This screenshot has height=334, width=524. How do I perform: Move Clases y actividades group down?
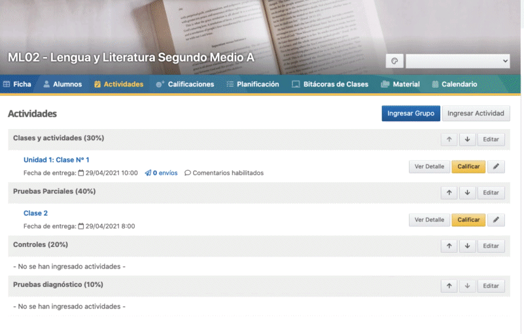pos(467,139)
